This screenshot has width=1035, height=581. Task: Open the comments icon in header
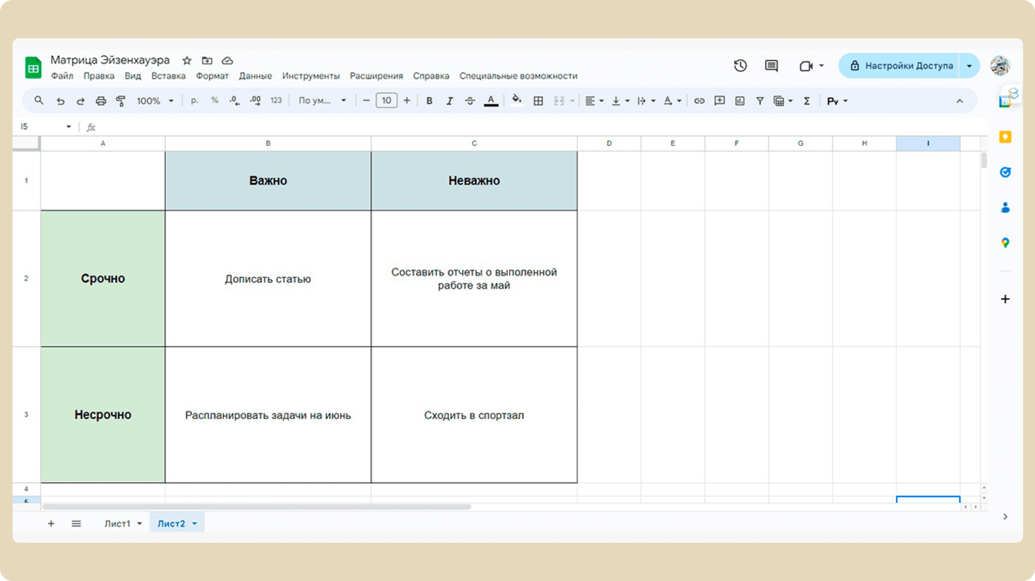coord(771,66)
